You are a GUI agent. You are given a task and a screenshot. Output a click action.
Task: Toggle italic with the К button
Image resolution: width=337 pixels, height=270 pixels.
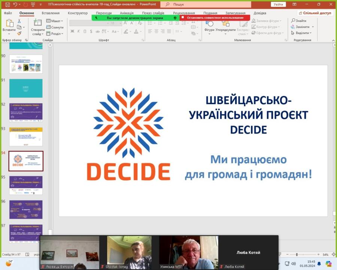tap(79, 31)
